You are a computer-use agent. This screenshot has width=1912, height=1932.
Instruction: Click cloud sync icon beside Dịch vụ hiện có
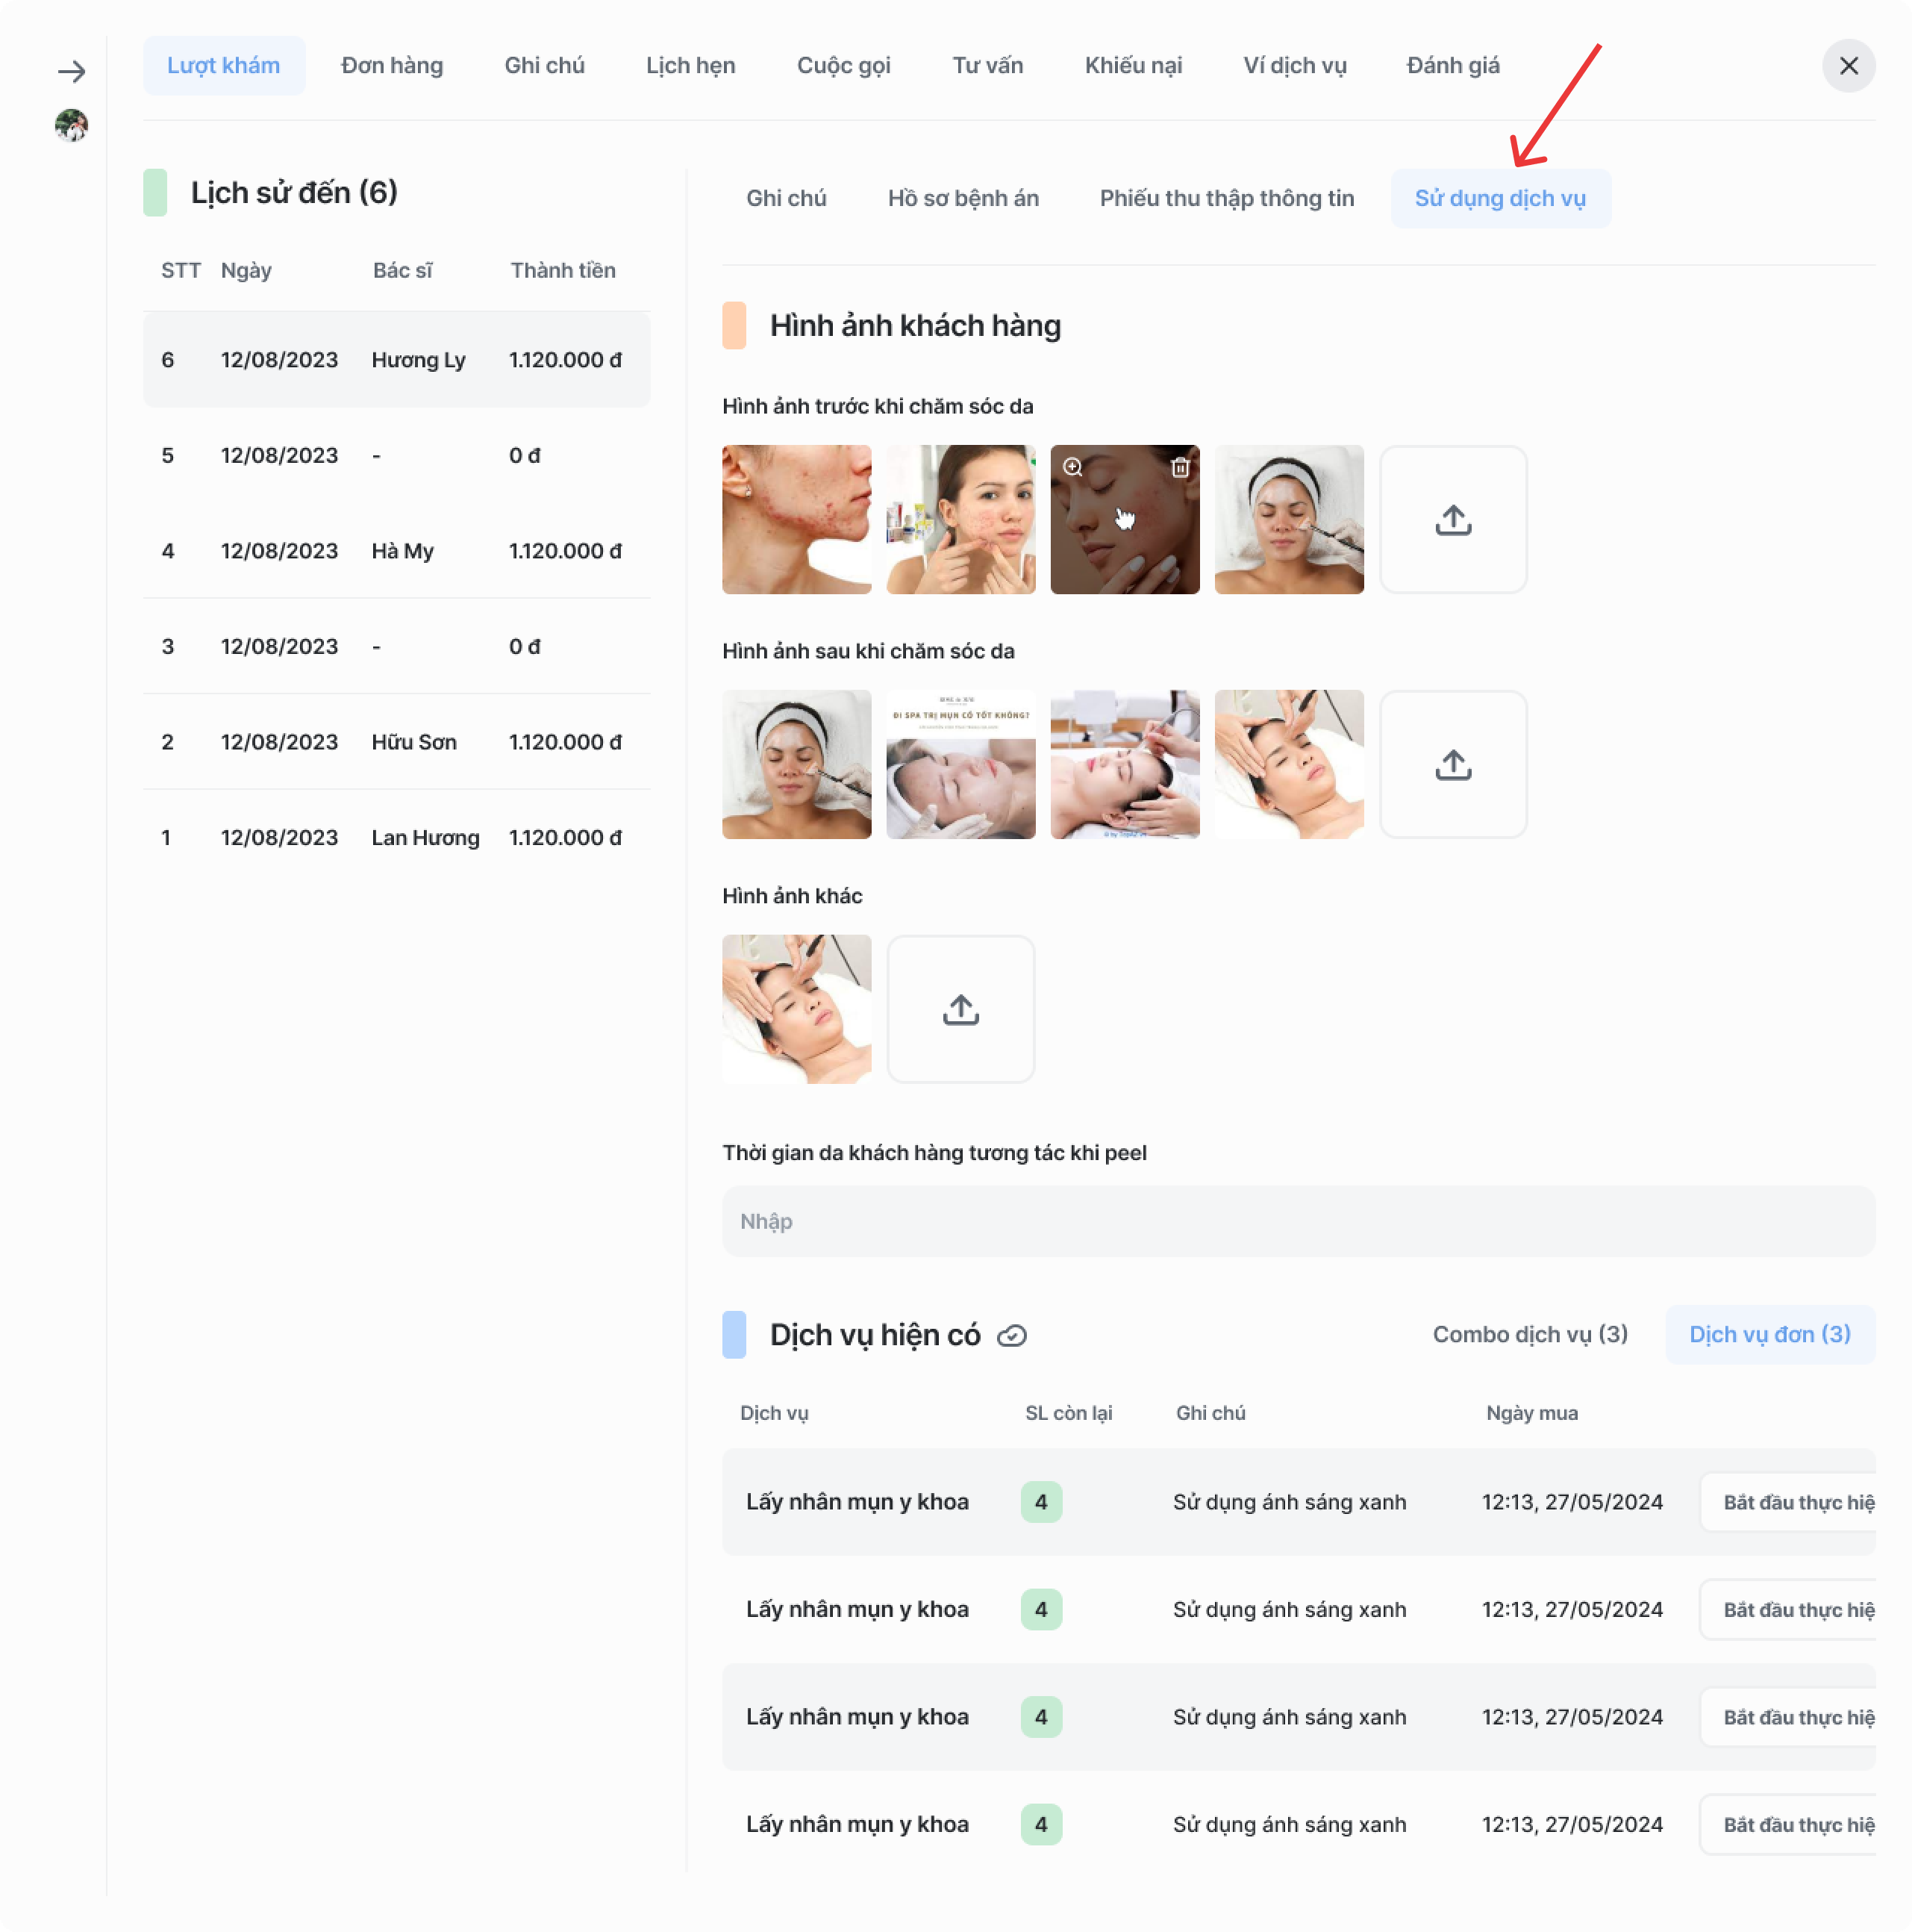pyautogui.click(x=1011, y=1336)
